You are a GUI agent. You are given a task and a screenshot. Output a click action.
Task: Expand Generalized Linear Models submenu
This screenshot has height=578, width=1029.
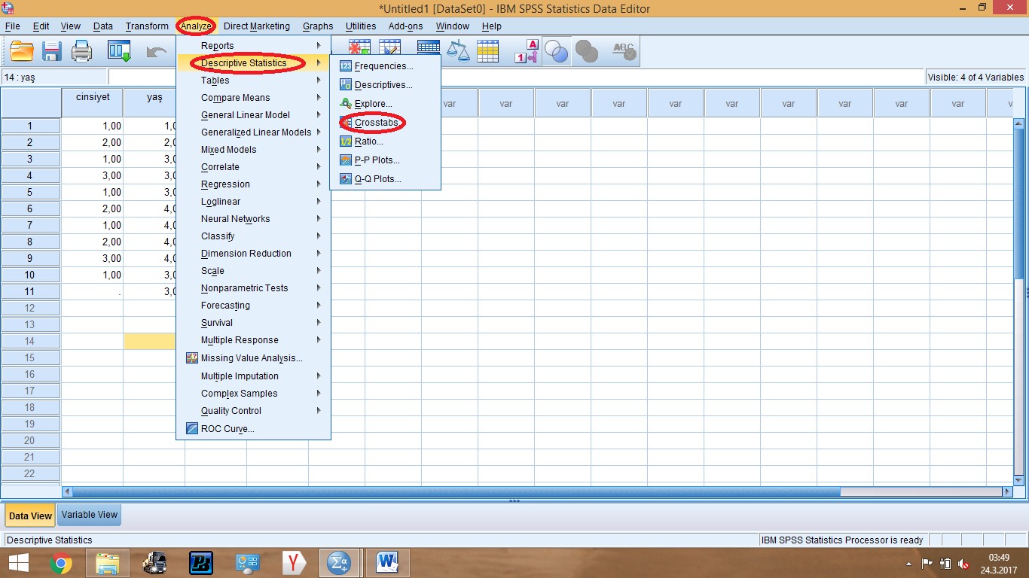click(253, 132)
